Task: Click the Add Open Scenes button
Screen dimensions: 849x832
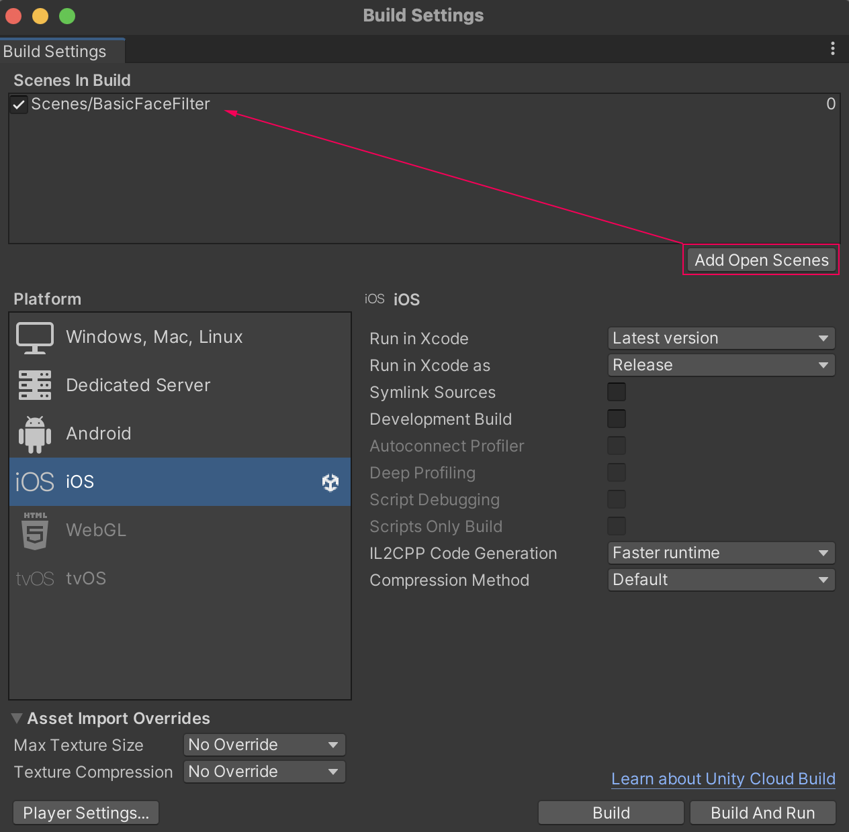Action: (761, 260)
